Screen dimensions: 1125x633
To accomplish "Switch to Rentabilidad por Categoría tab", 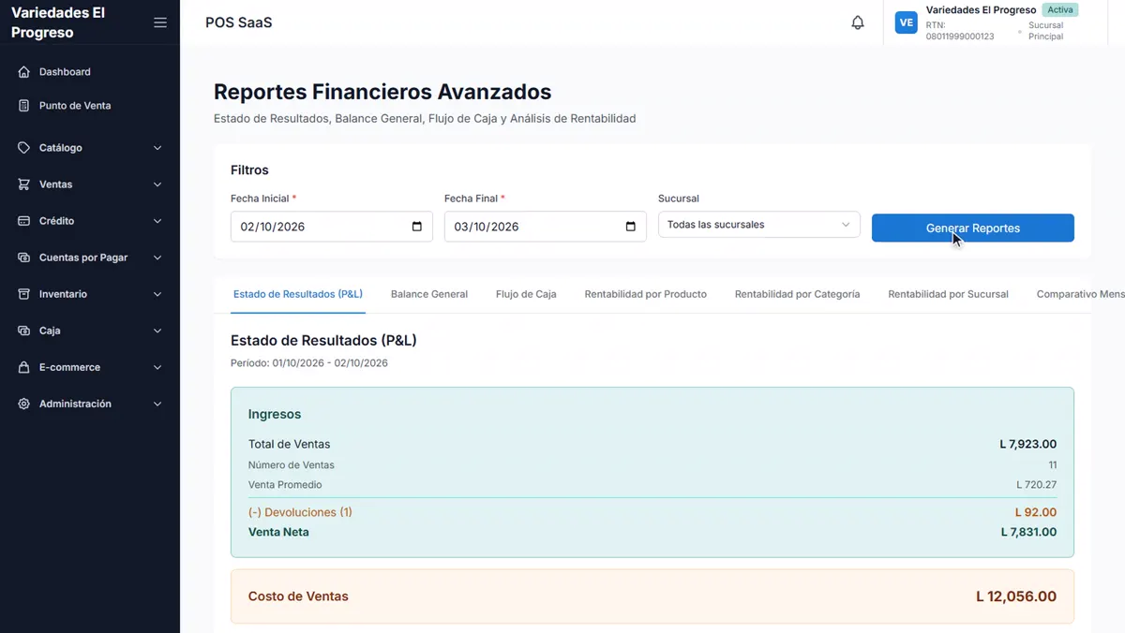I will [797, 294].
